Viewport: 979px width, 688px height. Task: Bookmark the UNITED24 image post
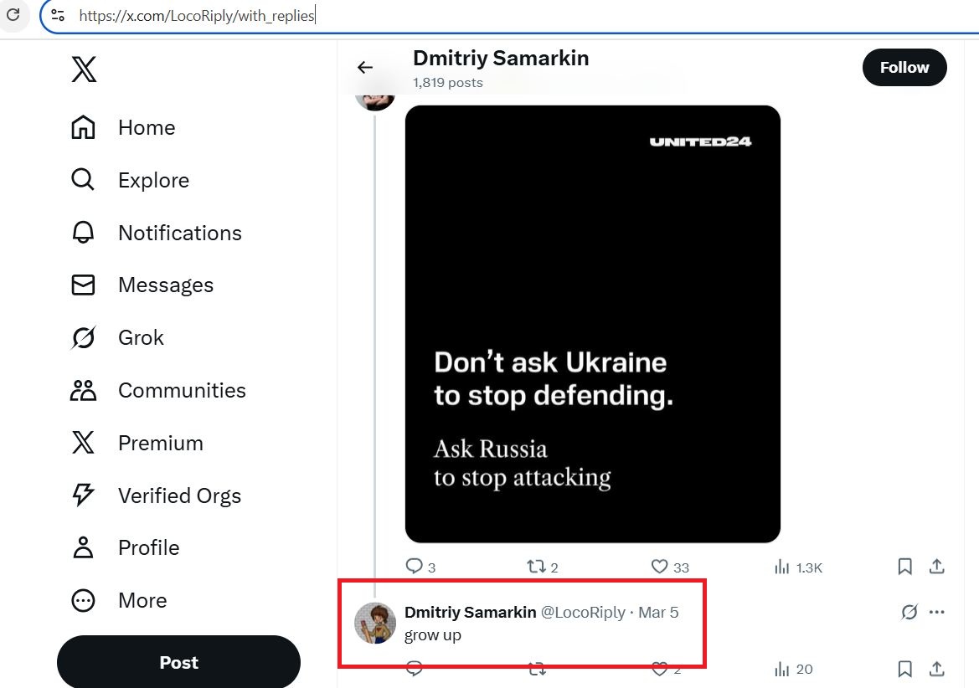tap(904, 567)
